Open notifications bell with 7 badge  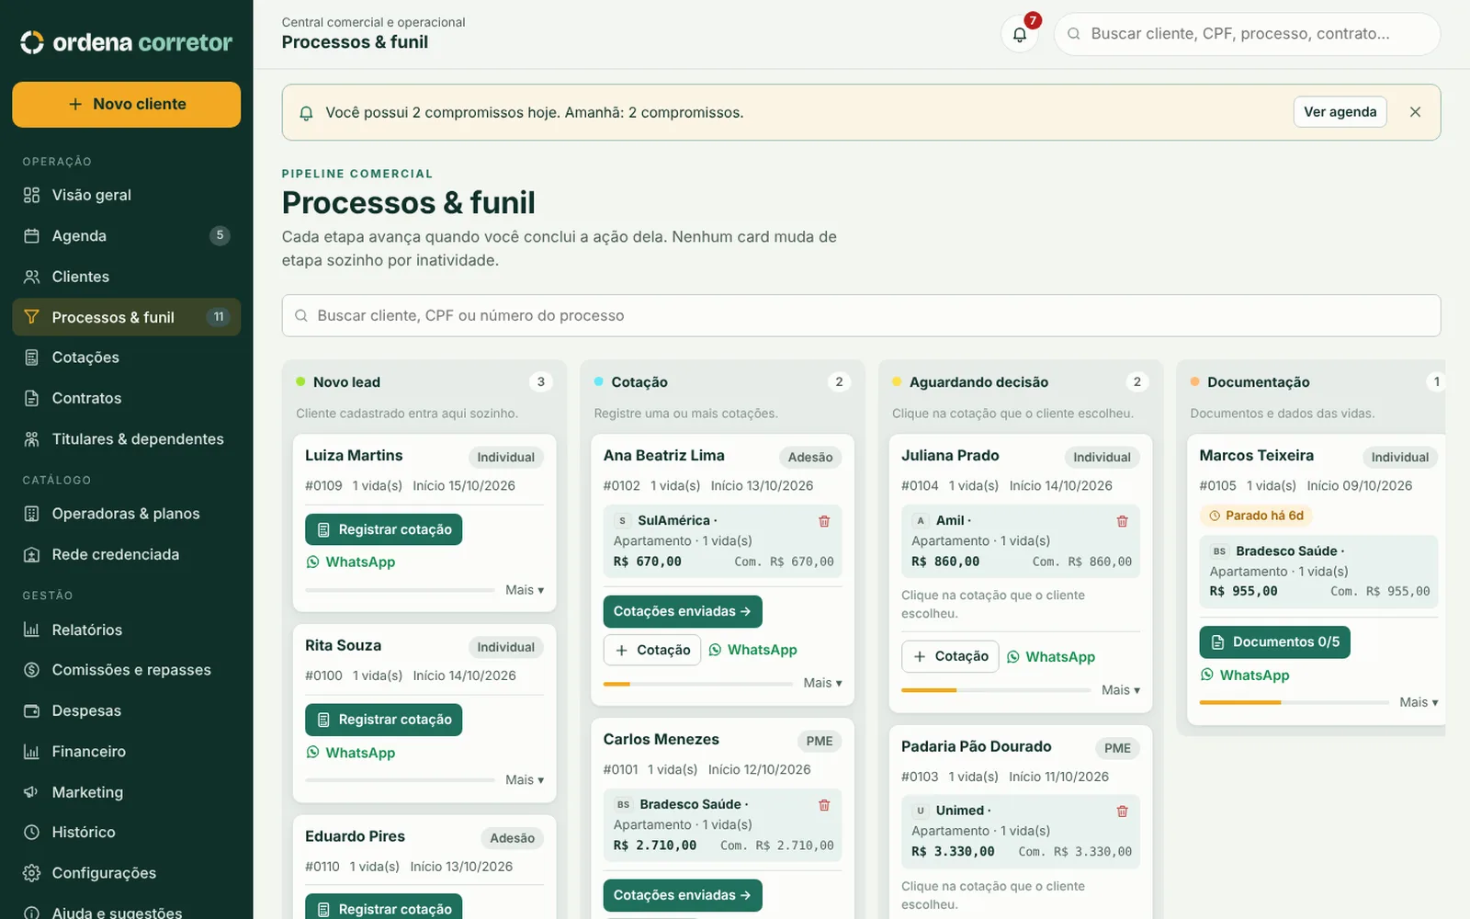(x=1020, y=34)
